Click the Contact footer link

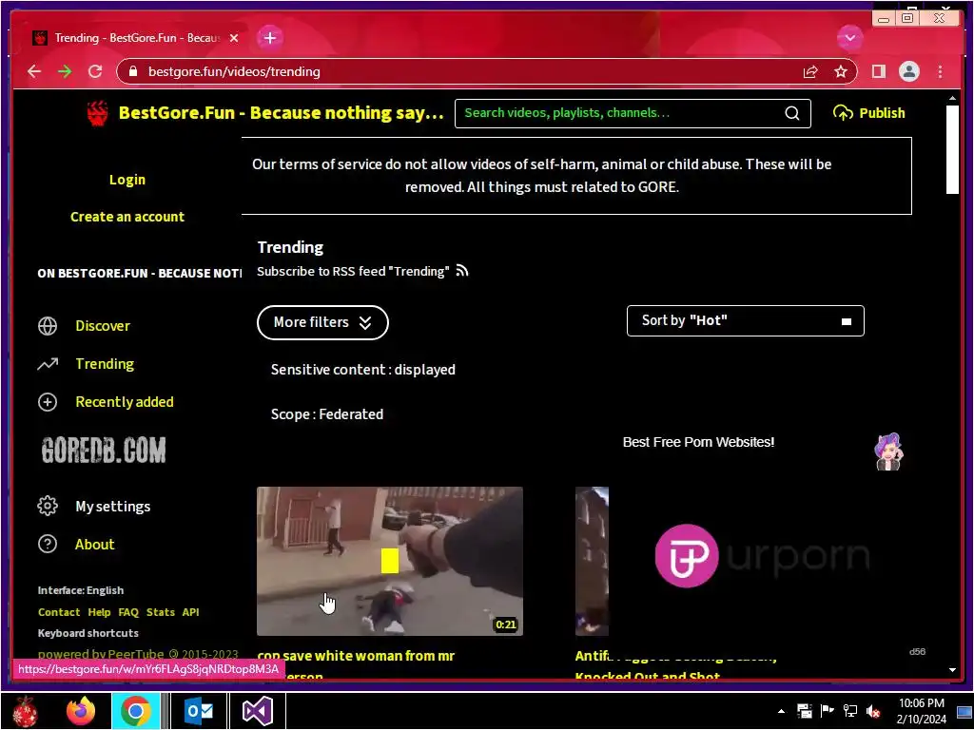pyautogui.click(x=59, y=612)
